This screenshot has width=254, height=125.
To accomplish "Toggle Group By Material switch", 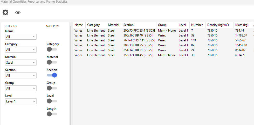I will pos(52,62).
